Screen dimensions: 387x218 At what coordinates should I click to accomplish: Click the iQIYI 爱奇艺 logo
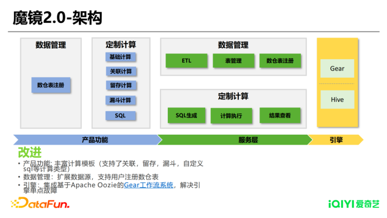click(x=354, y=204)
